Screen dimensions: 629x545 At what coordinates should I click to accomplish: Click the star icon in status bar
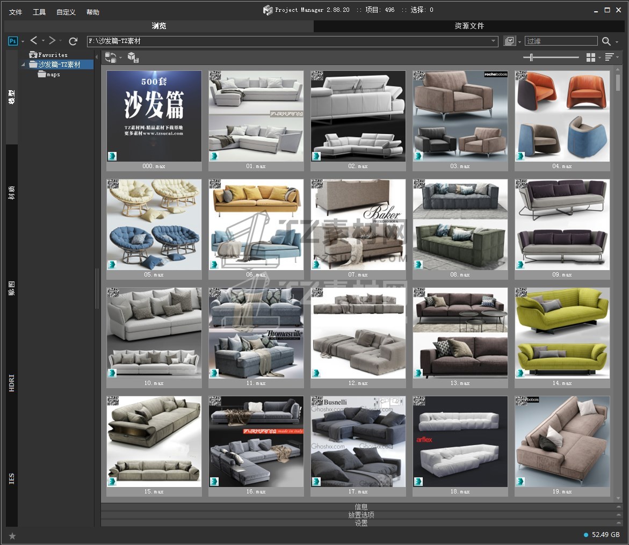pyautogui.click(x=12, y=535)
